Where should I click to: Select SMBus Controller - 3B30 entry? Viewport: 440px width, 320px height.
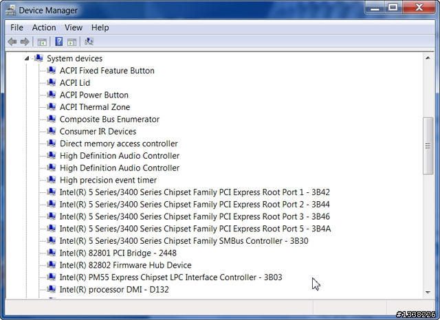point(184,241)
